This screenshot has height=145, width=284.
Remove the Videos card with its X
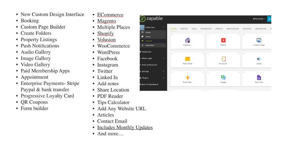239,35
